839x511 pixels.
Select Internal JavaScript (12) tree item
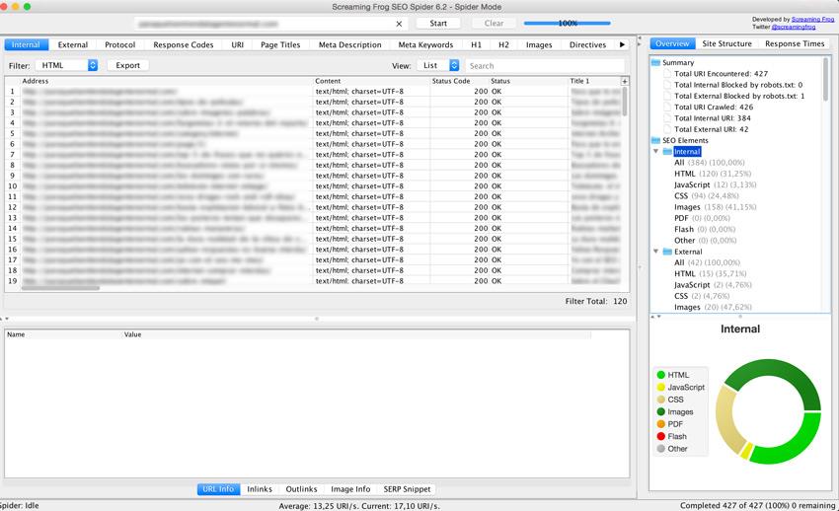click(715, 184)
